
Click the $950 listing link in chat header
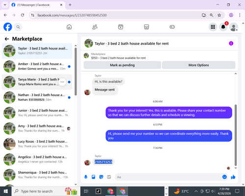[x=119, y=58]
